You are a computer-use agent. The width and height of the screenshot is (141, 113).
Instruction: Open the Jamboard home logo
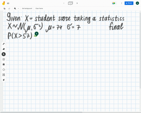coord(4,3)
